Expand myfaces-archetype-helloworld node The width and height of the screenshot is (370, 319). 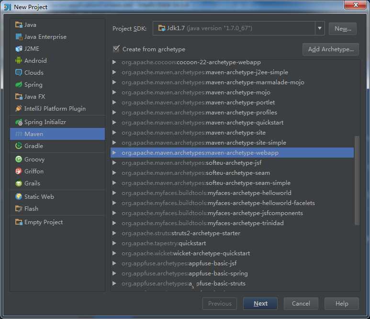[114, 193]
